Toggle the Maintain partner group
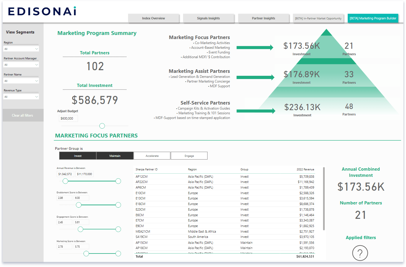406x267 pixels. tap(115, 156)
